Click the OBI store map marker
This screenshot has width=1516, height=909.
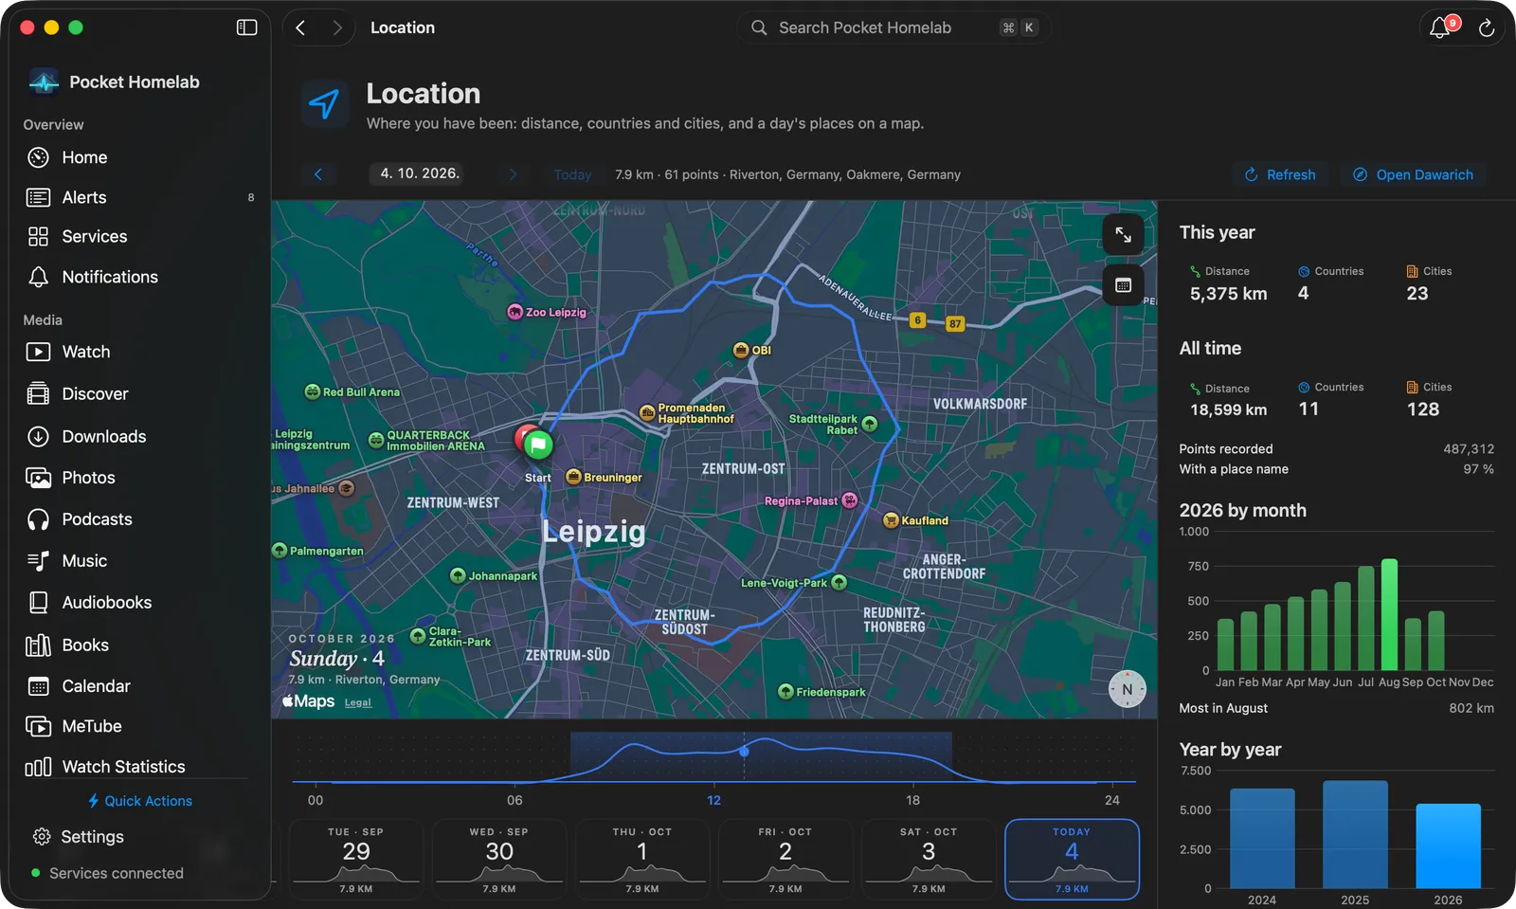pyautogui.click(x=741, y=351)
